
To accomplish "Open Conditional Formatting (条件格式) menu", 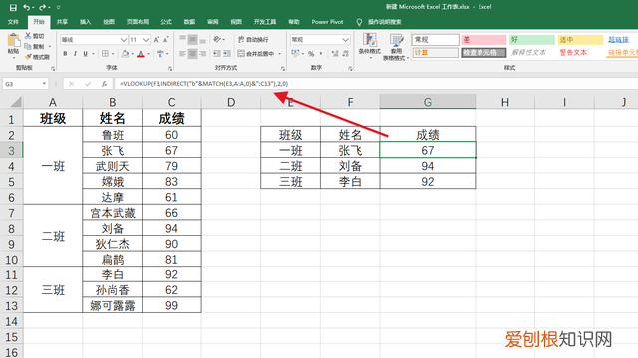I will 370,46.
